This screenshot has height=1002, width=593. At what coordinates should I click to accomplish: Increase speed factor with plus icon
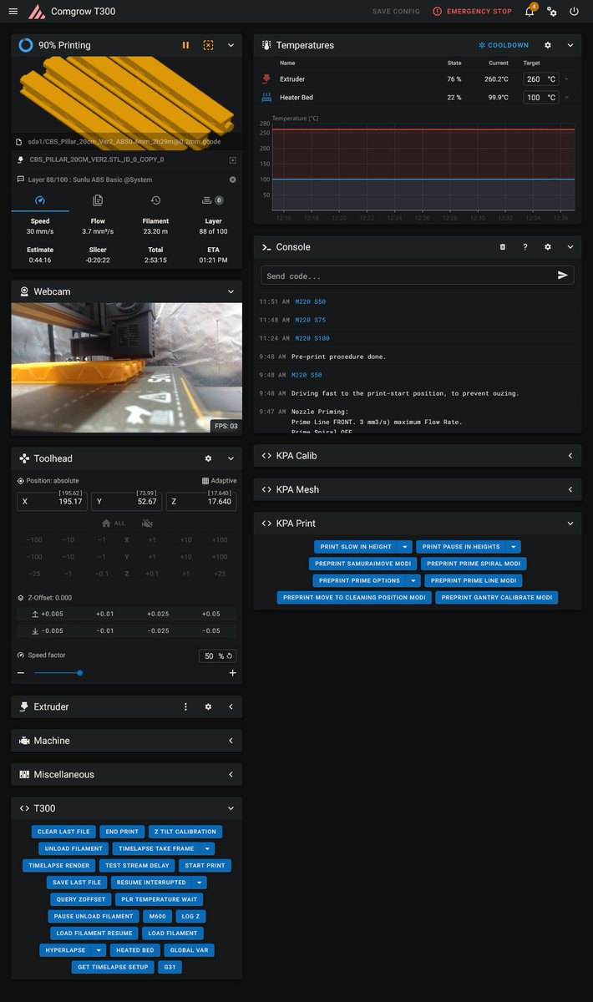point(232,673)
